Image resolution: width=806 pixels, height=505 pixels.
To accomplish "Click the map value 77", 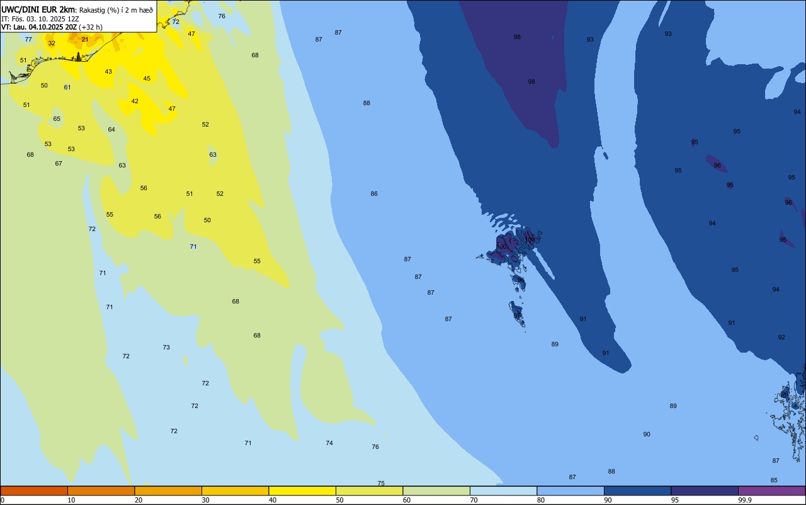I will click(x=28, y=39).
